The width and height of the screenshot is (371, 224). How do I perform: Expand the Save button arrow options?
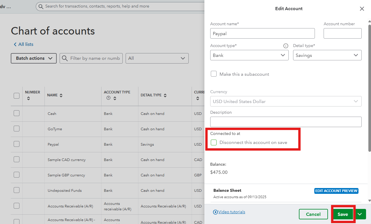[x=360, y=214]
